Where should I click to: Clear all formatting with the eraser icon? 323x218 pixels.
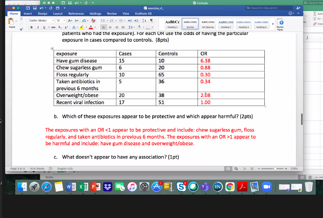[x=94, y=21]
